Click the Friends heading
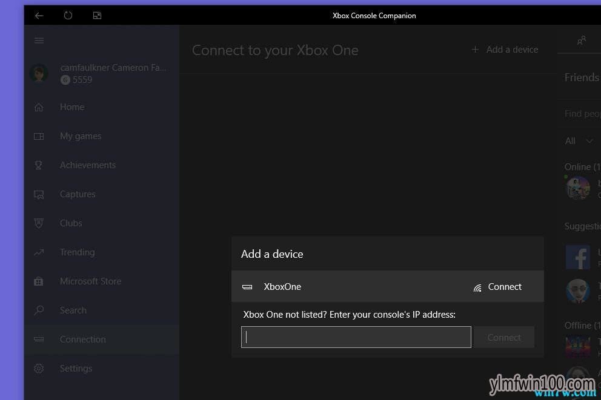This screenshot has width=601, height=400. click(582, 77)
